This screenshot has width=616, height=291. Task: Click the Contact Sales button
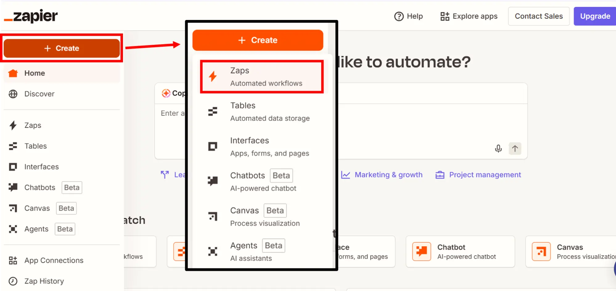538,16
